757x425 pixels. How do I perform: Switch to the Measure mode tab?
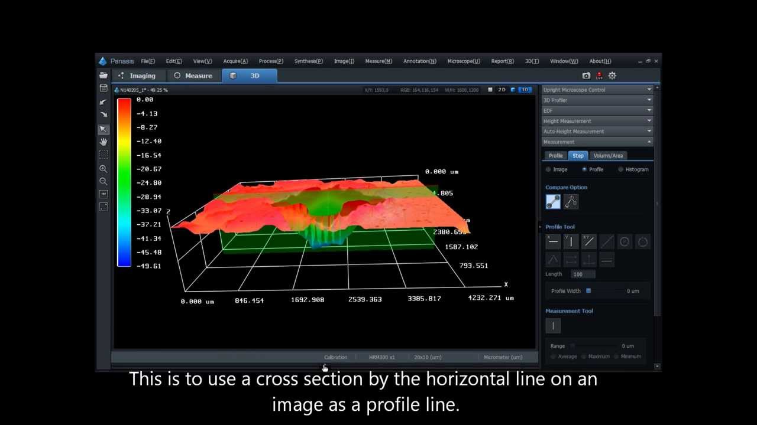193,76
